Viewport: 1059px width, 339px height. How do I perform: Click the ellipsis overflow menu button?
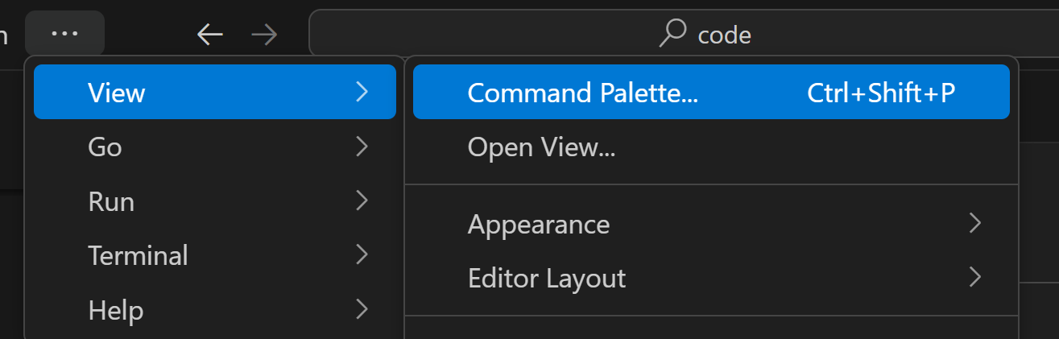click(64, 34)
